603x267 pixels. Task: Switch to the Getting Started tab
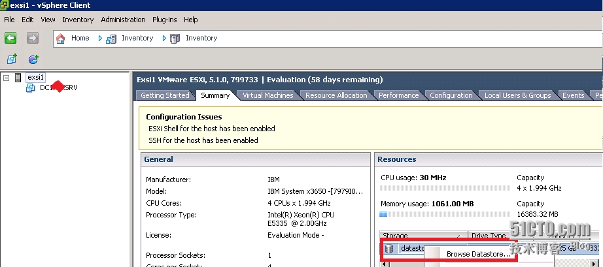165,95
